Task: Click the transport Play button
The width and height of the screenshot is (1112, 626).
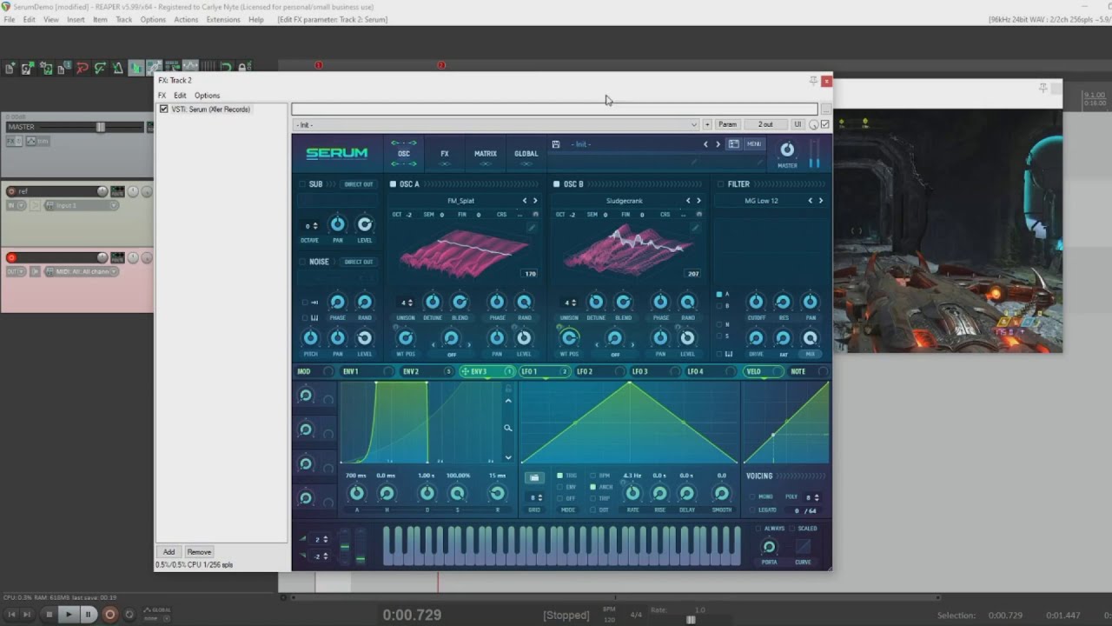Action: tap(68, 615)
